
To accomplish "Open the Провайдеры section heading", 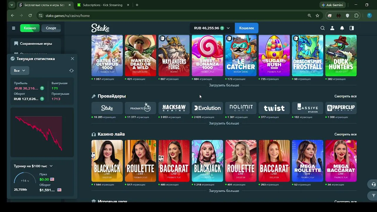I will click(112, 96).
